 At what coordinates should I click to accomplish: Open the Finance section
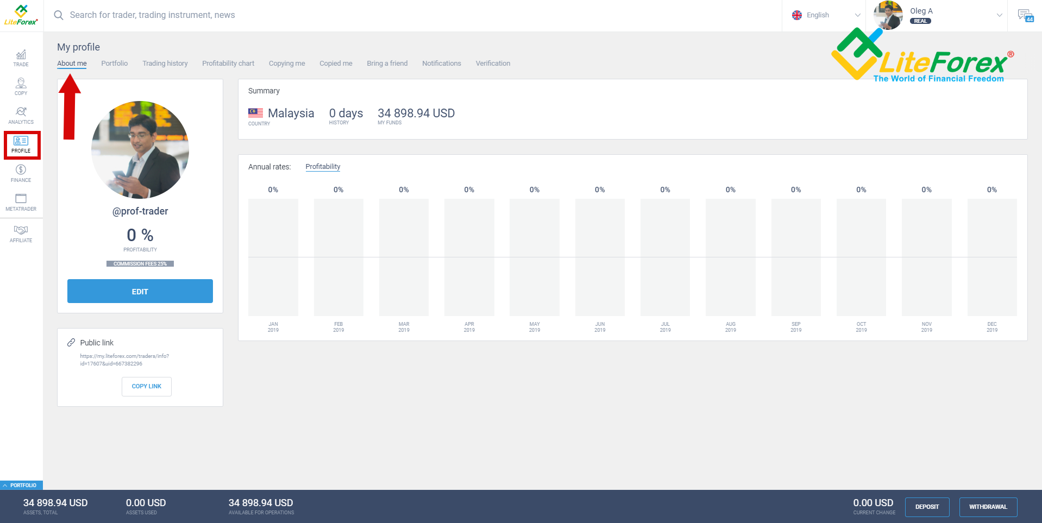pos(21,174)
